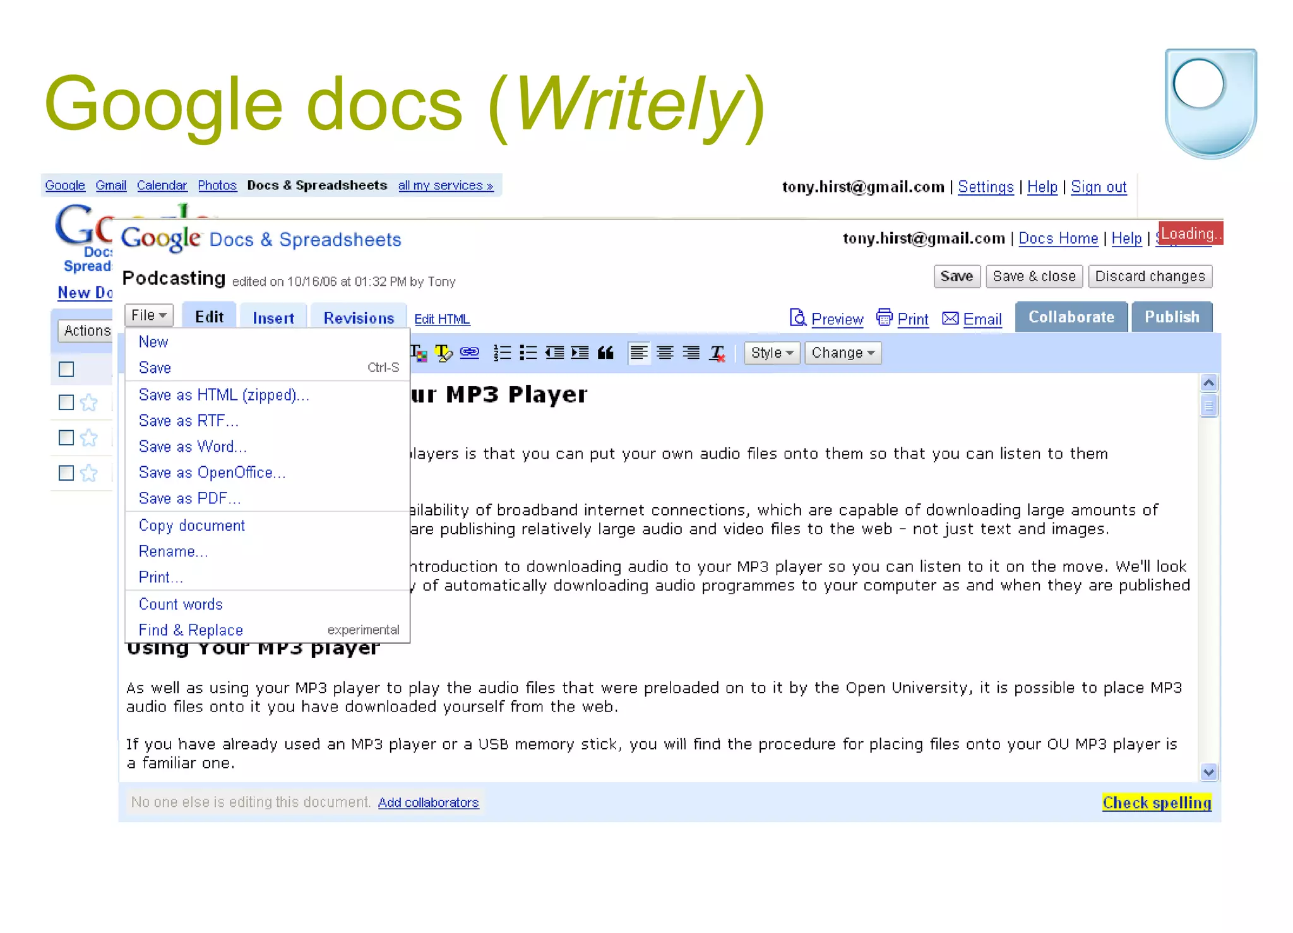This screenshot has width=1293, height=933.
Task: Open all my services link
Action: pos(446,185)
